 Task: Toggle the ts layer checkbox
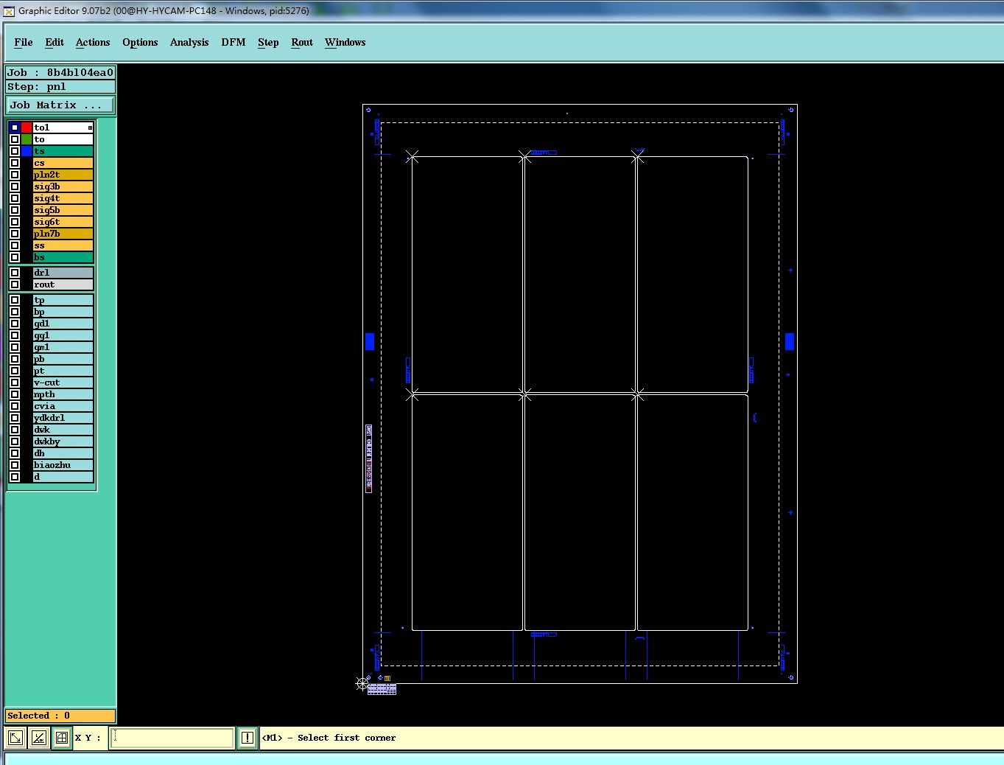[15, 151]
